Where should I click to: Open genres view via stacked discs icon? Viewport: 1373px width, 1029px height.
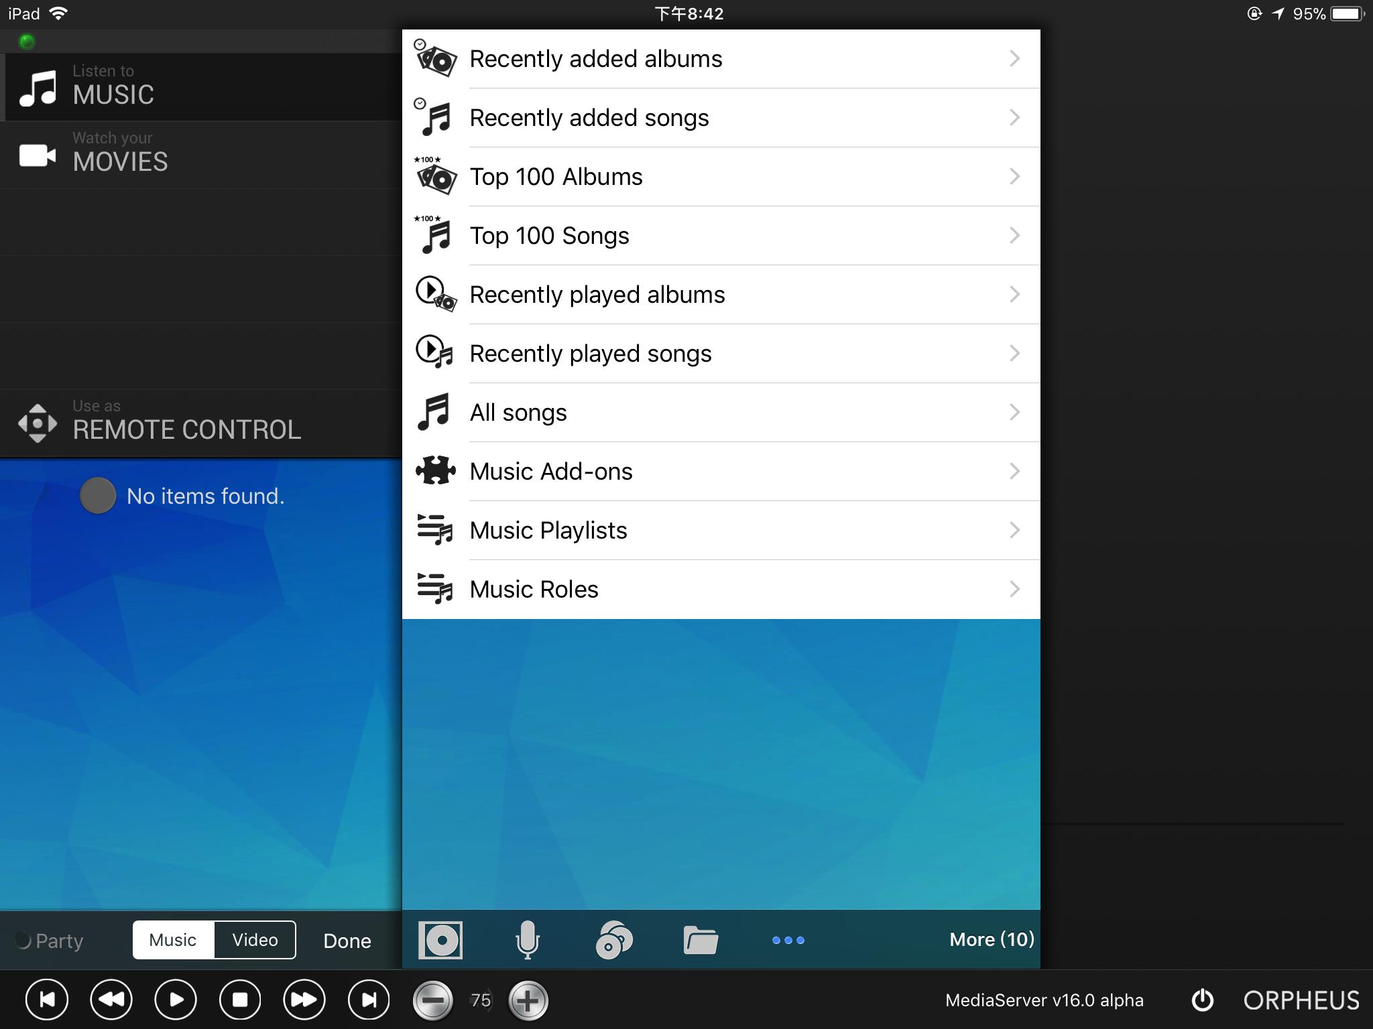pyautogui.click(x=614, y=940)
